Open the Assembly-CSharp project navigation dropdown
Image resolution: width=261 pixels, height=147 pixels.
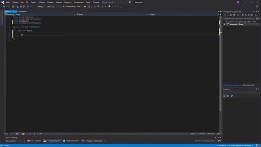coord(40,15)
